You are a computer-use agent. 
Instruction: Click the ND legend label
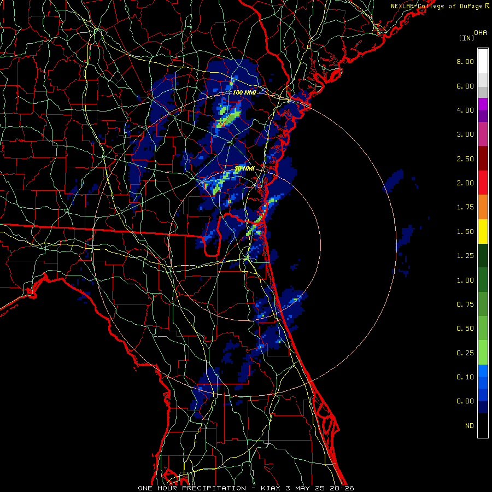pyautogui.click(x=470, y=426)
